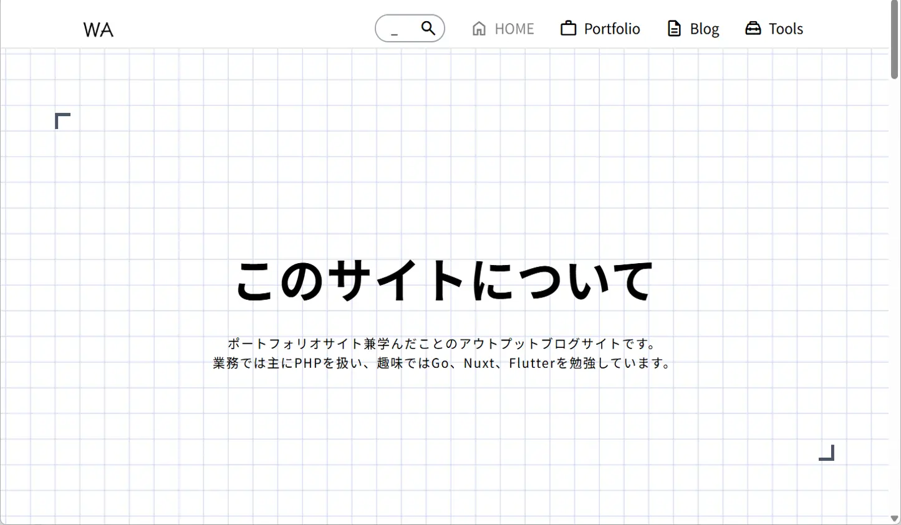Select the Portfolio briefcase icon

click(568, 28)
